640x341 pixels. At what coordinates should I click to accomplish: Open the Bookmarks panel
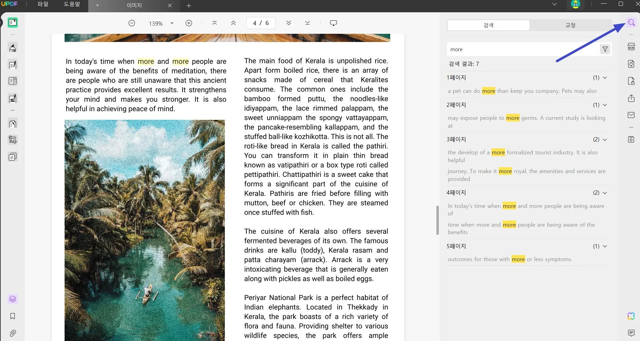tap(13, 316)
